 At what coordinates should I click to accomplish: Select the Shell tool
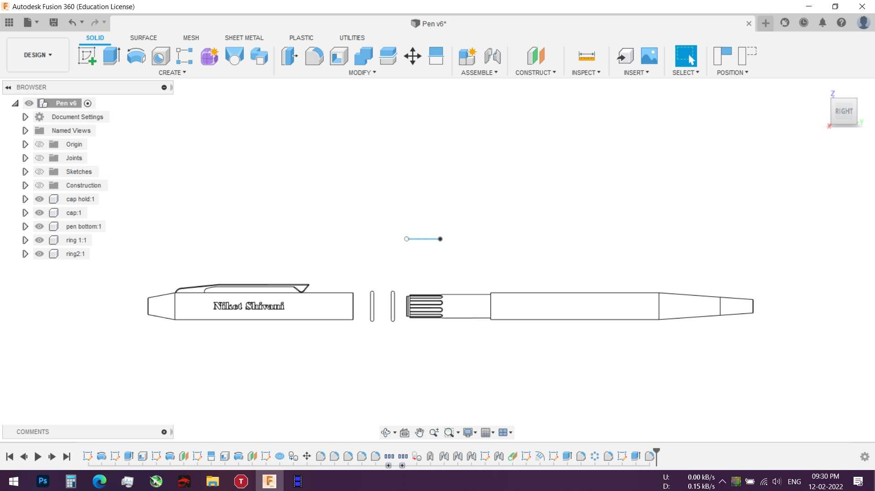click(339, 56)
